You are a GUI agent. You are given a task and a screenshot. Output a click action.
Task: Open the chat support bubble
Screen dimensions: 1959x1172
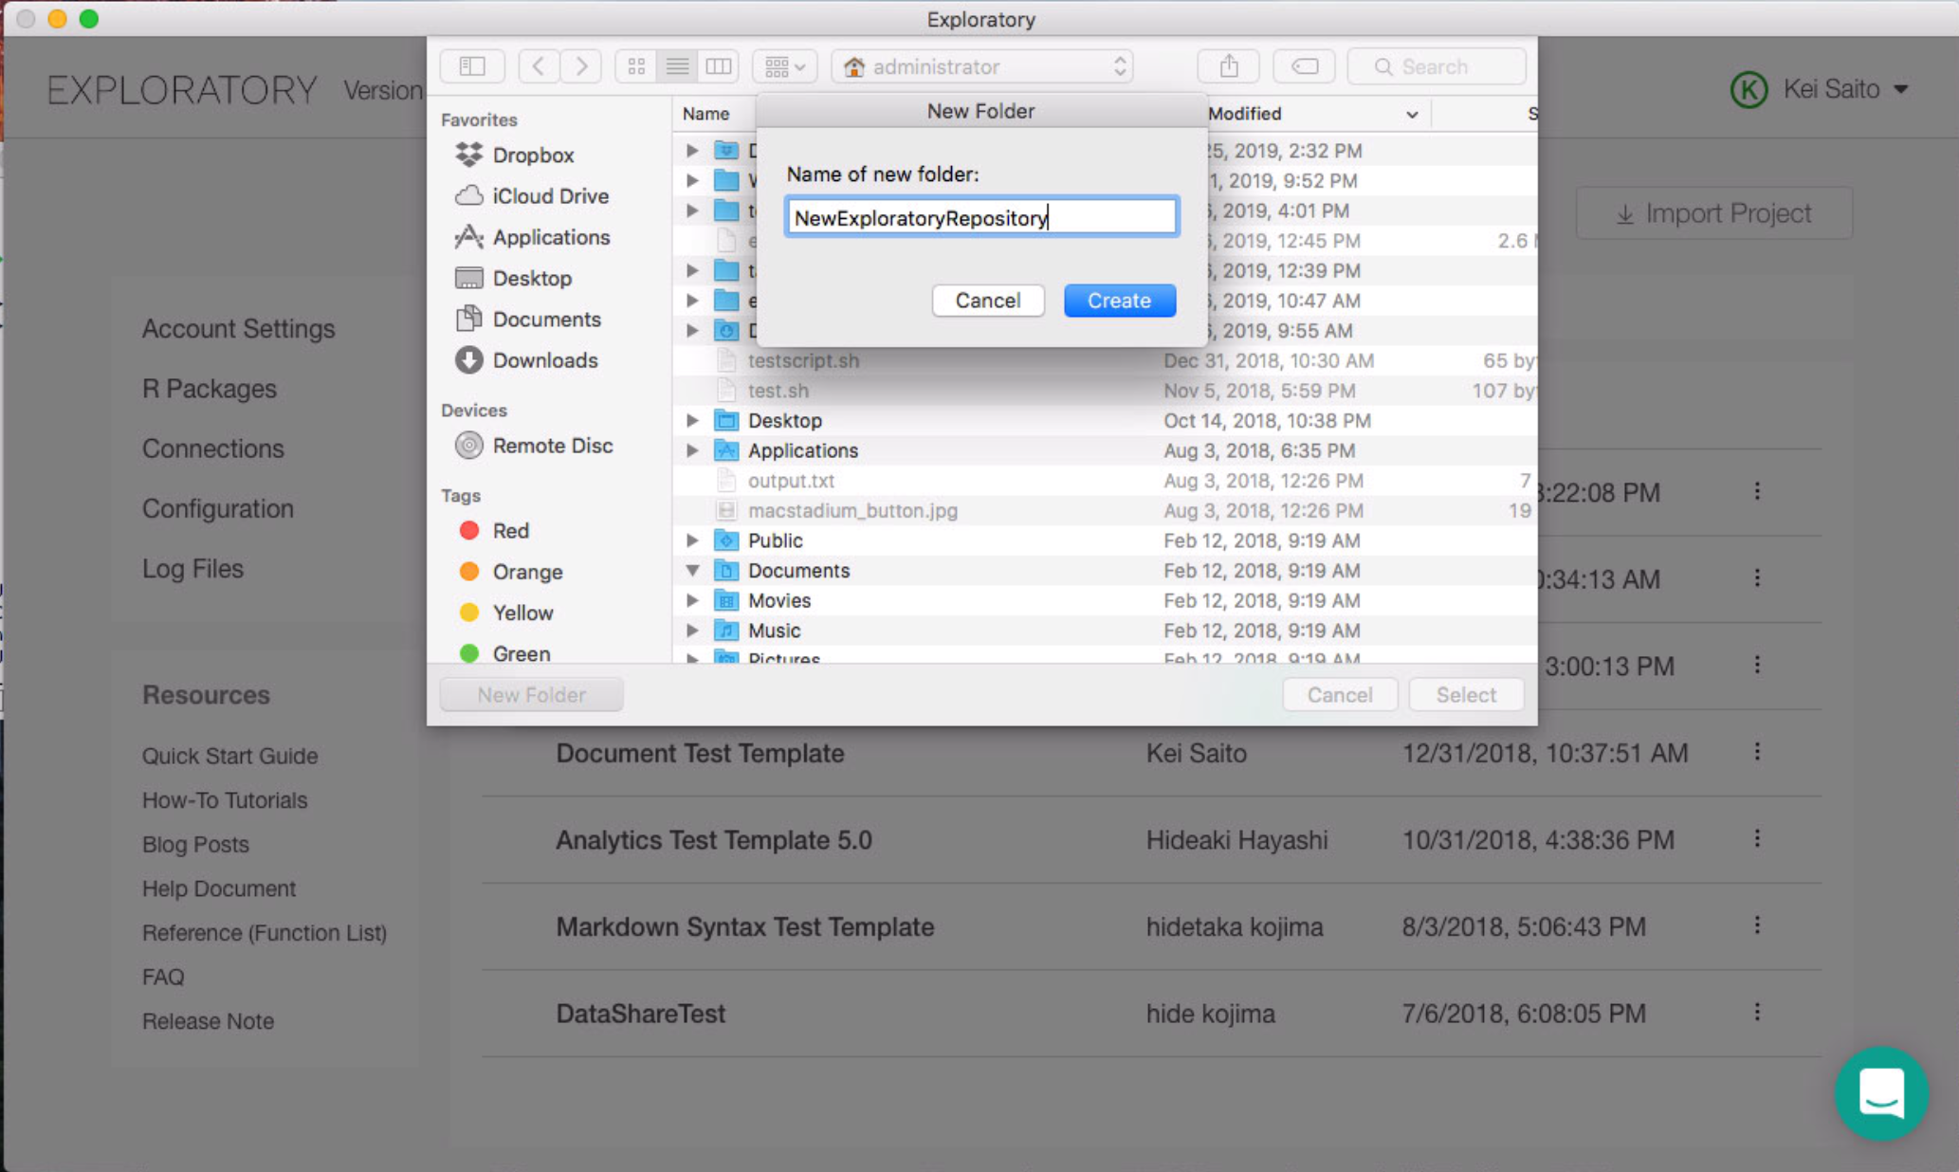[1881, 1092]
